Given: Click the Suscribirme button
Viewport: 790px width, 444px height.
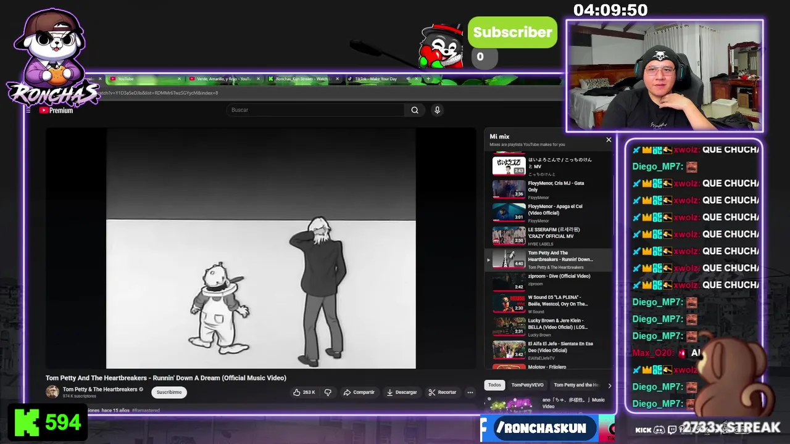Looking at the screenshot, I should pos(169,392).
